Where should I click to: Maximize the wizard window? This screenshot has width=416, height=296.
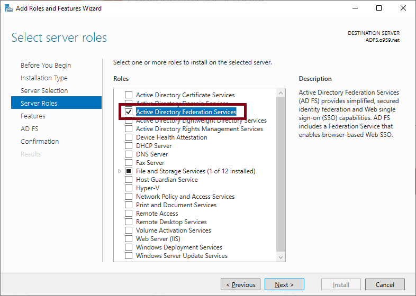[x=379, y=8]
